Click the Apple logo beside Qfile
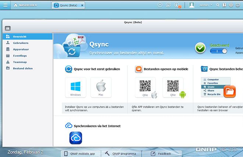 click(x=154, y=95)
